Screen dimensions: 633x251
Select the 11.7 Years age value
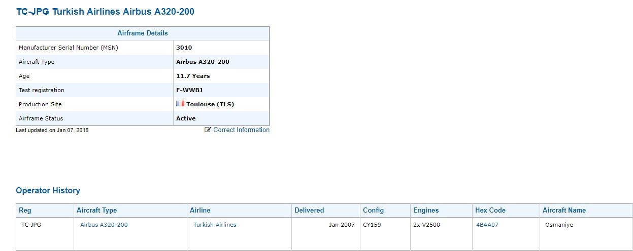click(x=193, y=76)
